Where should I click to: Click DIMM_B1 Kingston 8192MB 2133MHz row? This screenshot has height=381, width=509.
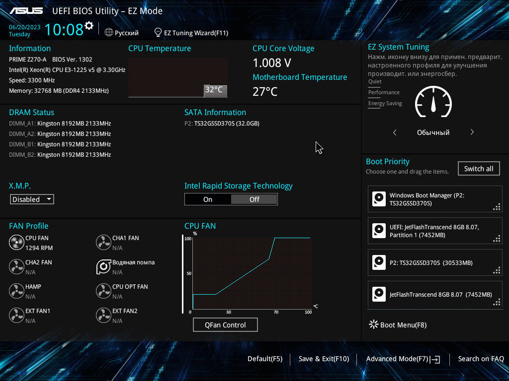60,144
